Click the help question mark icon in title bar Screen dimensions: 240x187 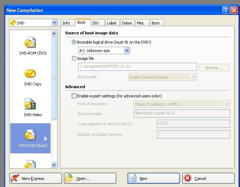tap(226, 10)
